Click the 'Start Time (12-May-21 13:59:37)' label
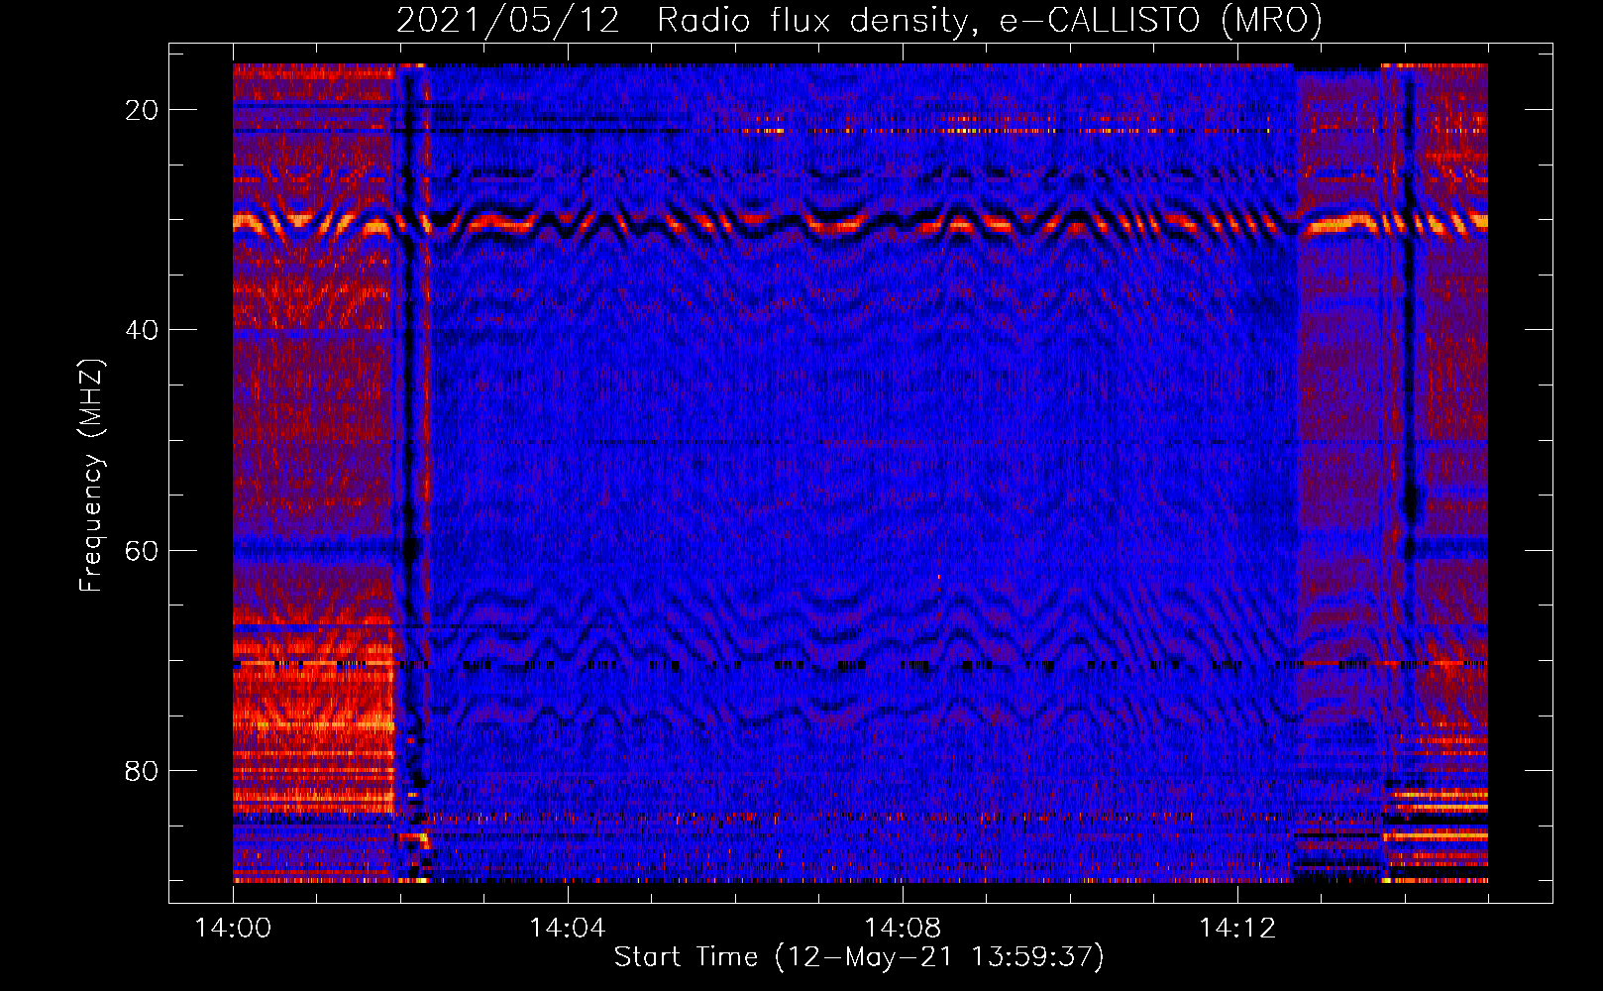This screenshot has width=1603, height=991. [x=858, y=957]
